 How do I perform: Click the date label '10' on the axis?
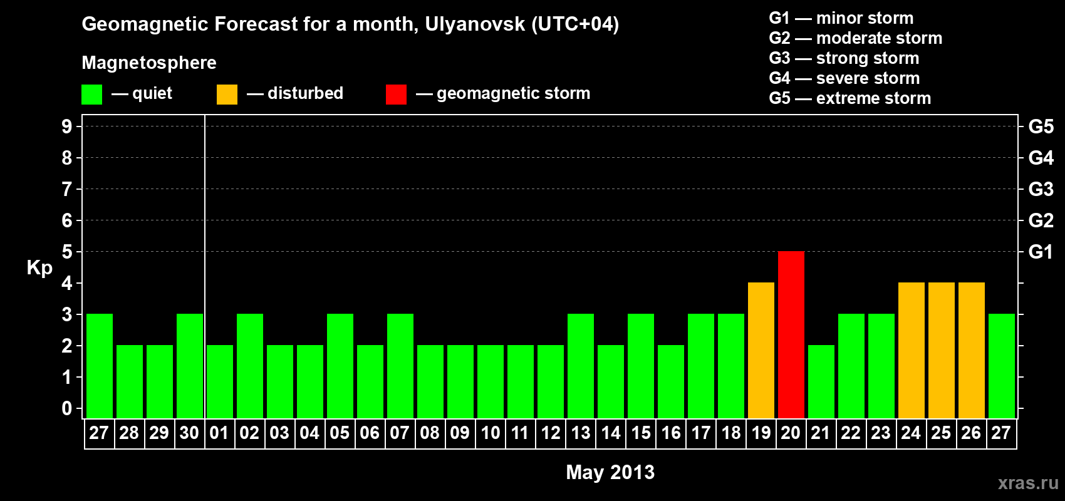[491, 433]
